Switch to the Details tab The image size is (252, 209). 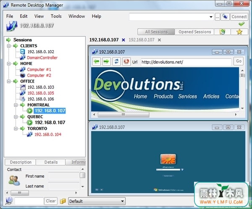pyautogui.click(x=51, y=162)
